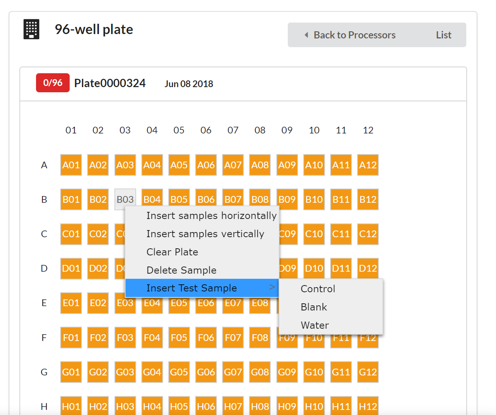The width and height of the screenshot is (496, 415).
Task: Select well A01
Action: coord(71,165)
